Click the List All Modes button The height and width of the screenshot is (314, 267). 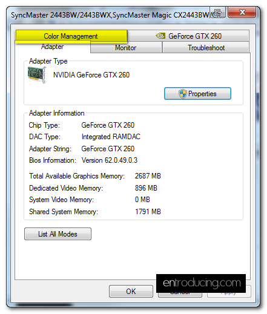(58, 234)
